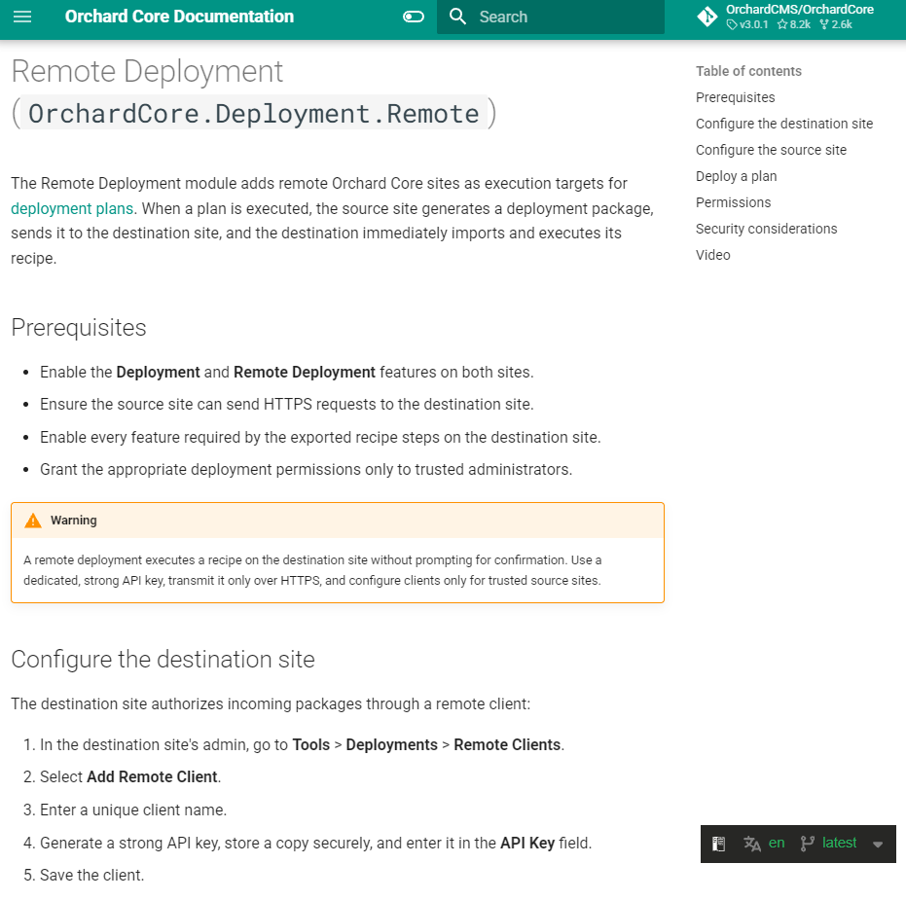906x900 pixels.
Task: Click the Prerequisites heading
Action: 79,328
